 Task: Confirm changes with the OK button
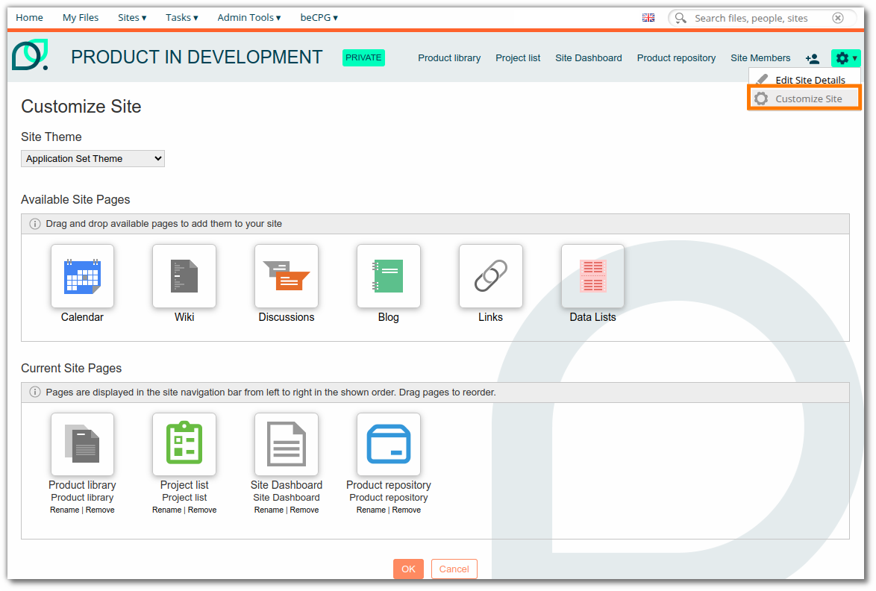408,569
